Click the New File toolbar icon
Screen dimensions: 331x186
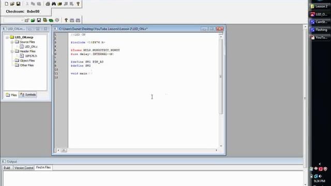[7, 4]
